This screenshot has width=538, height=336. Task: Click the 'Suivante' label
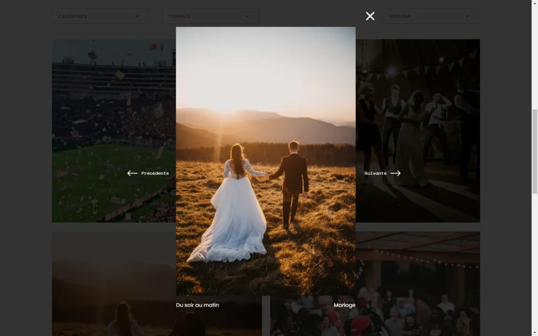pyautogui.click(x=375, y=173)
